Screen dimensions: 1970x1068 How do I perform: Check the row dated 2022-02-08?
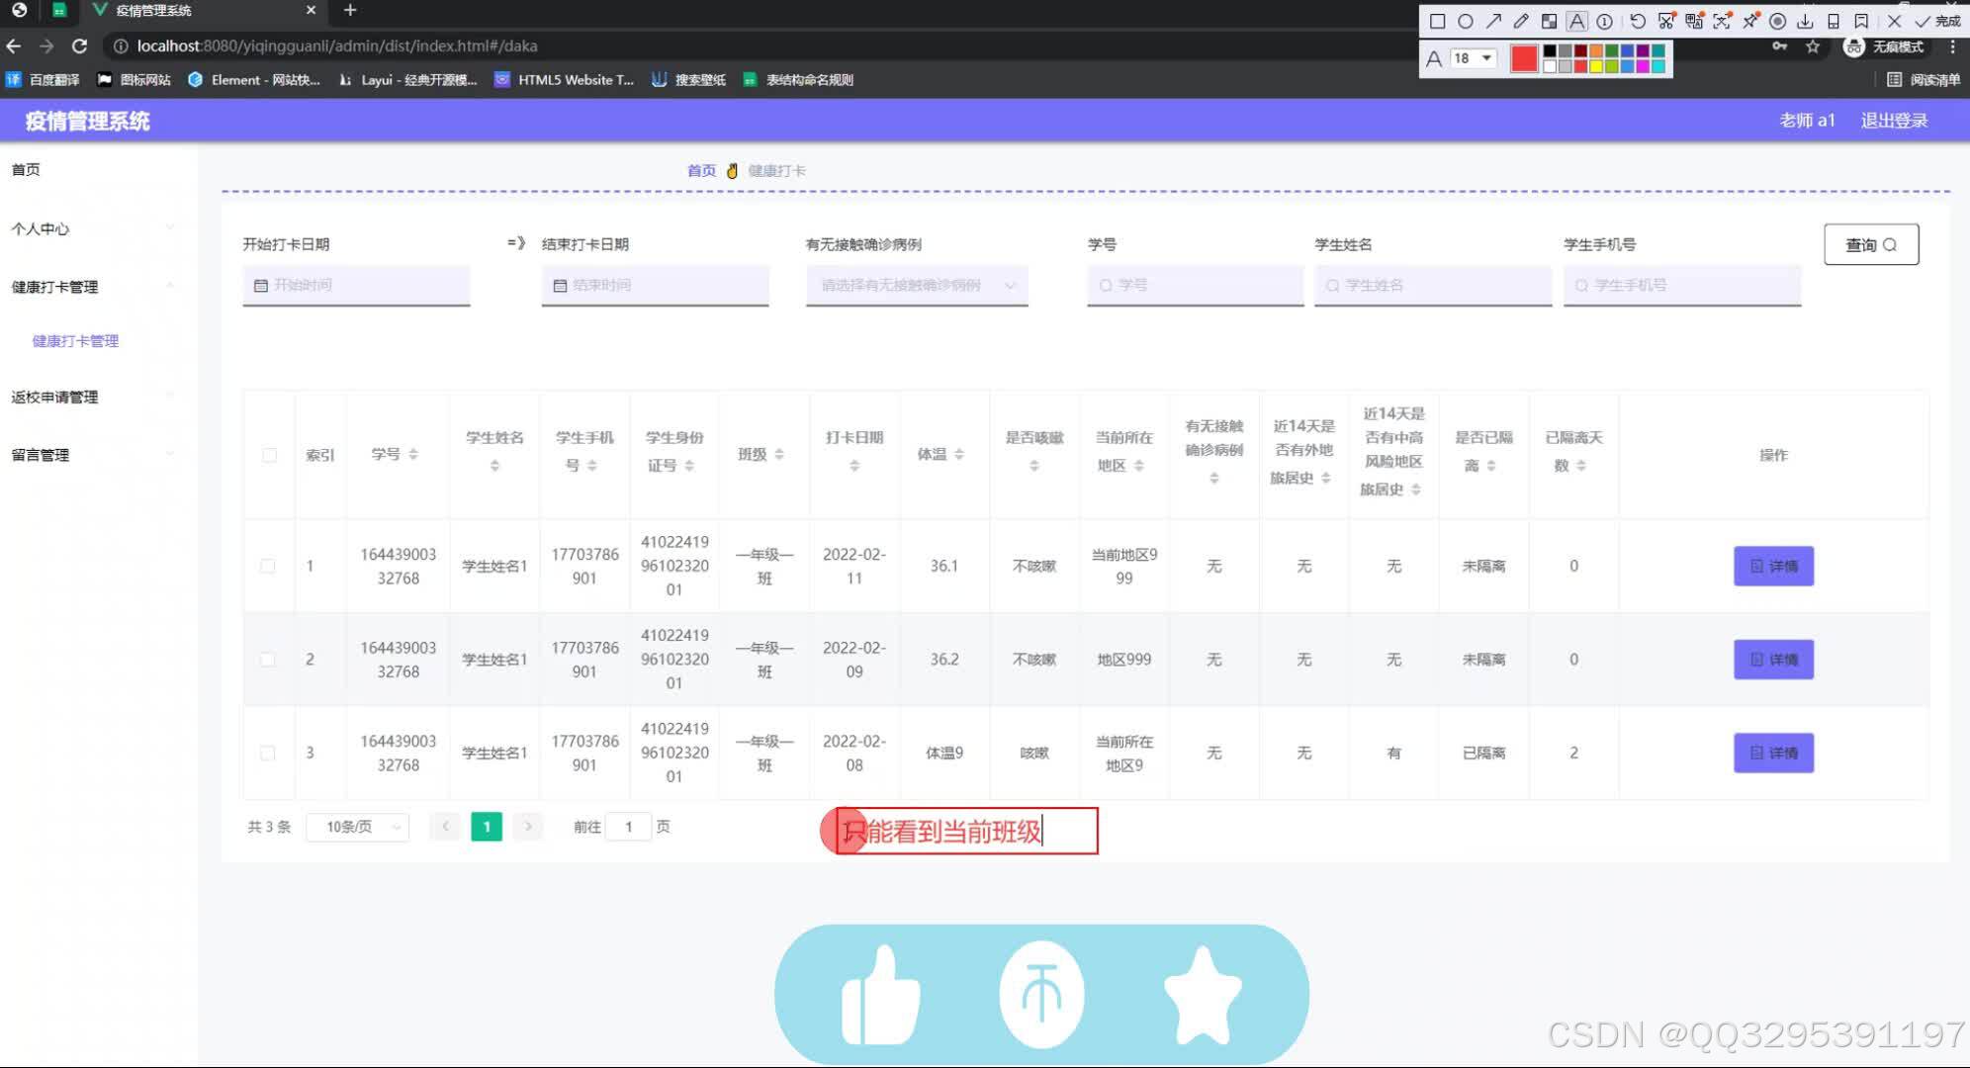pos(267,753)
